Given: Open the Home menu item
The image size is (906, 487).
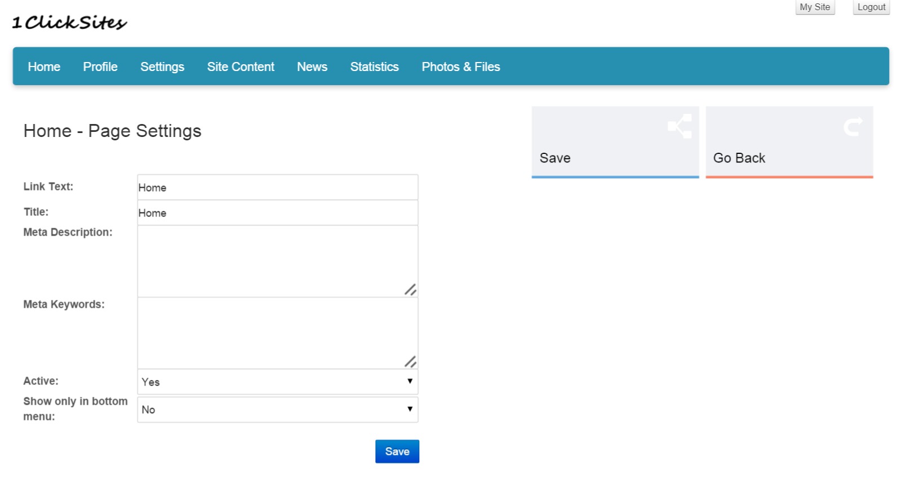Looking at the screenshot, I should [x=44, y=67].
